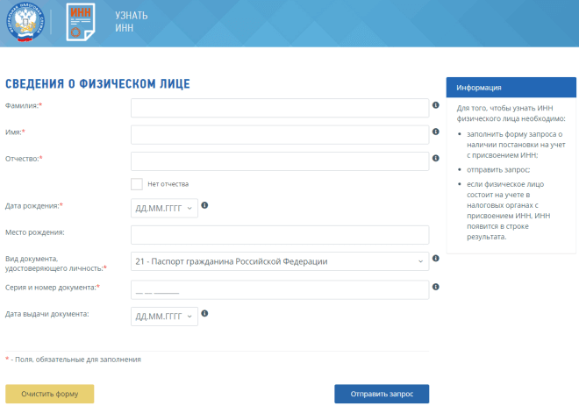This screenshot has width=579, height=406.
Task: Open the Дата рождения date picker
Action: coord(164,209)
